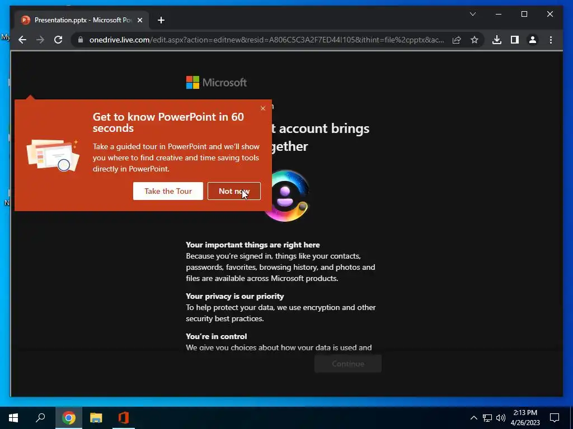Reload the OneDrive page

[x=58, y=40]
